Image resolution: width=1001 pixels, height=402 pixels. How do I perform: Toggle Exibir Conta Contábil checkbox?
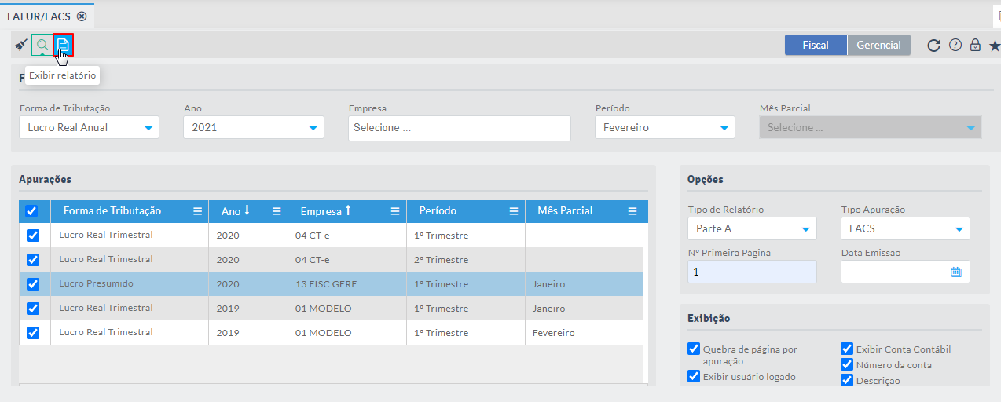coord(847,349)
